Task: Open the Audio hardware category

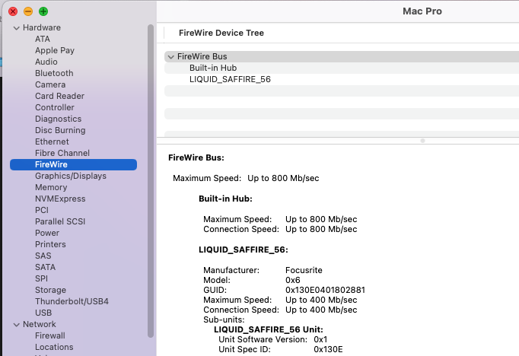Action: pyautogui.click(x=46, y=62)
